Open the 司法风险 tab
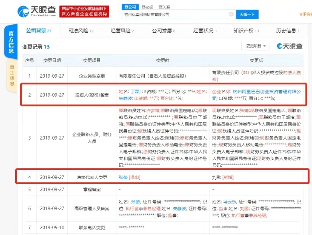This screenshot has height=235, width=312. click(x=81, y=31)
